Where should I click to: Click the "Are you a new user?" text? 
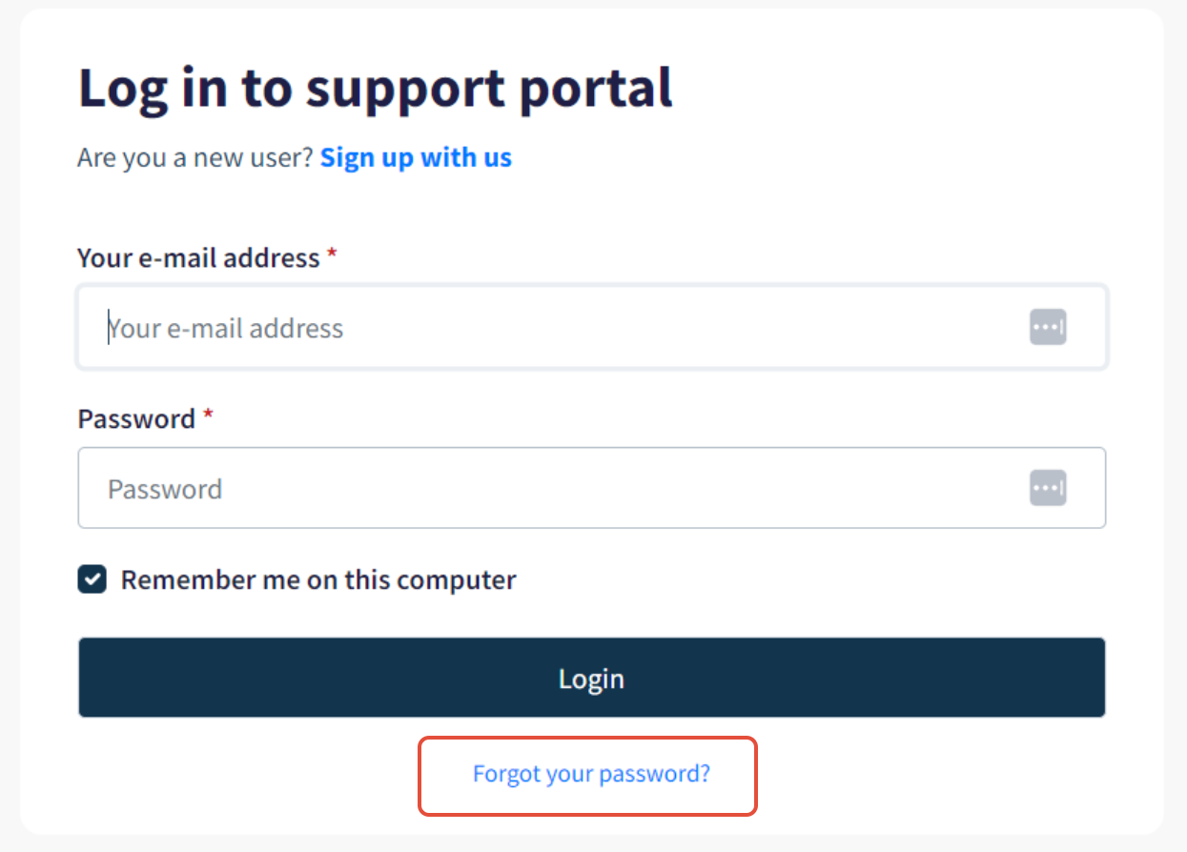[195, 157]
